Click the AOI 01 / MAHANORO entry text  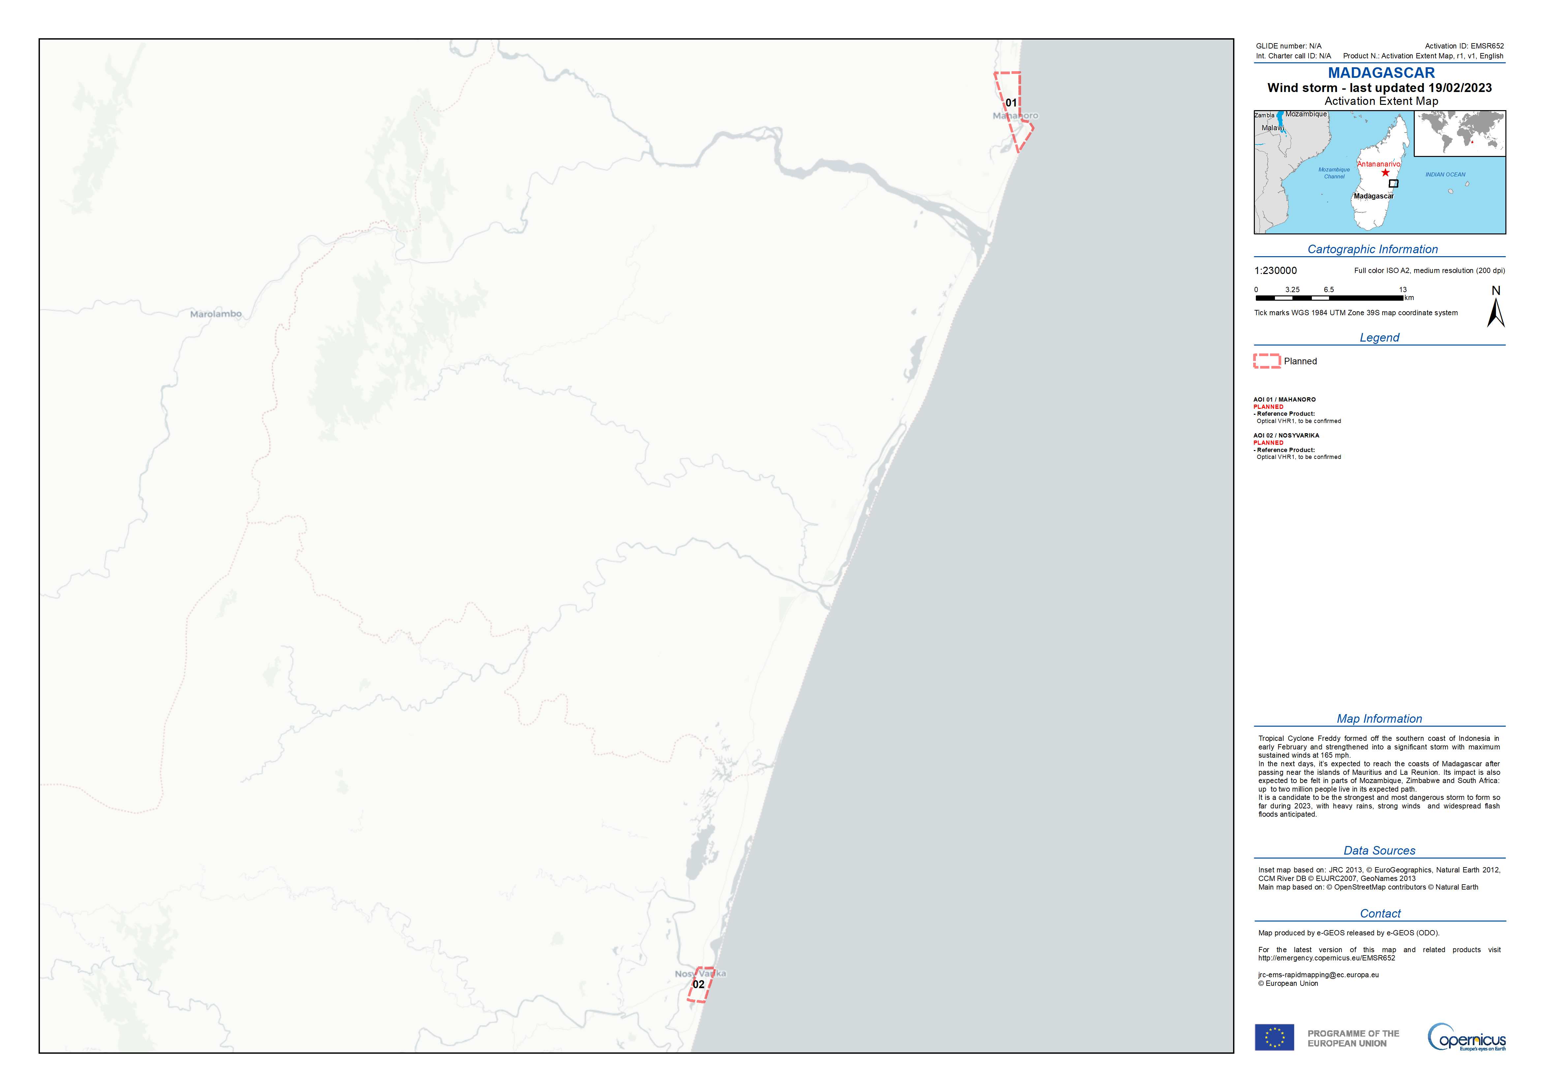[x=1284, y=400]
